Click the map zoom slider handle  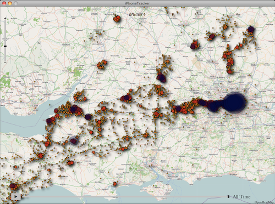click(5, 46)
